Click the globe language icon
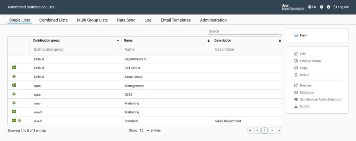The image size is (356, 141). (x=309, y=7)
